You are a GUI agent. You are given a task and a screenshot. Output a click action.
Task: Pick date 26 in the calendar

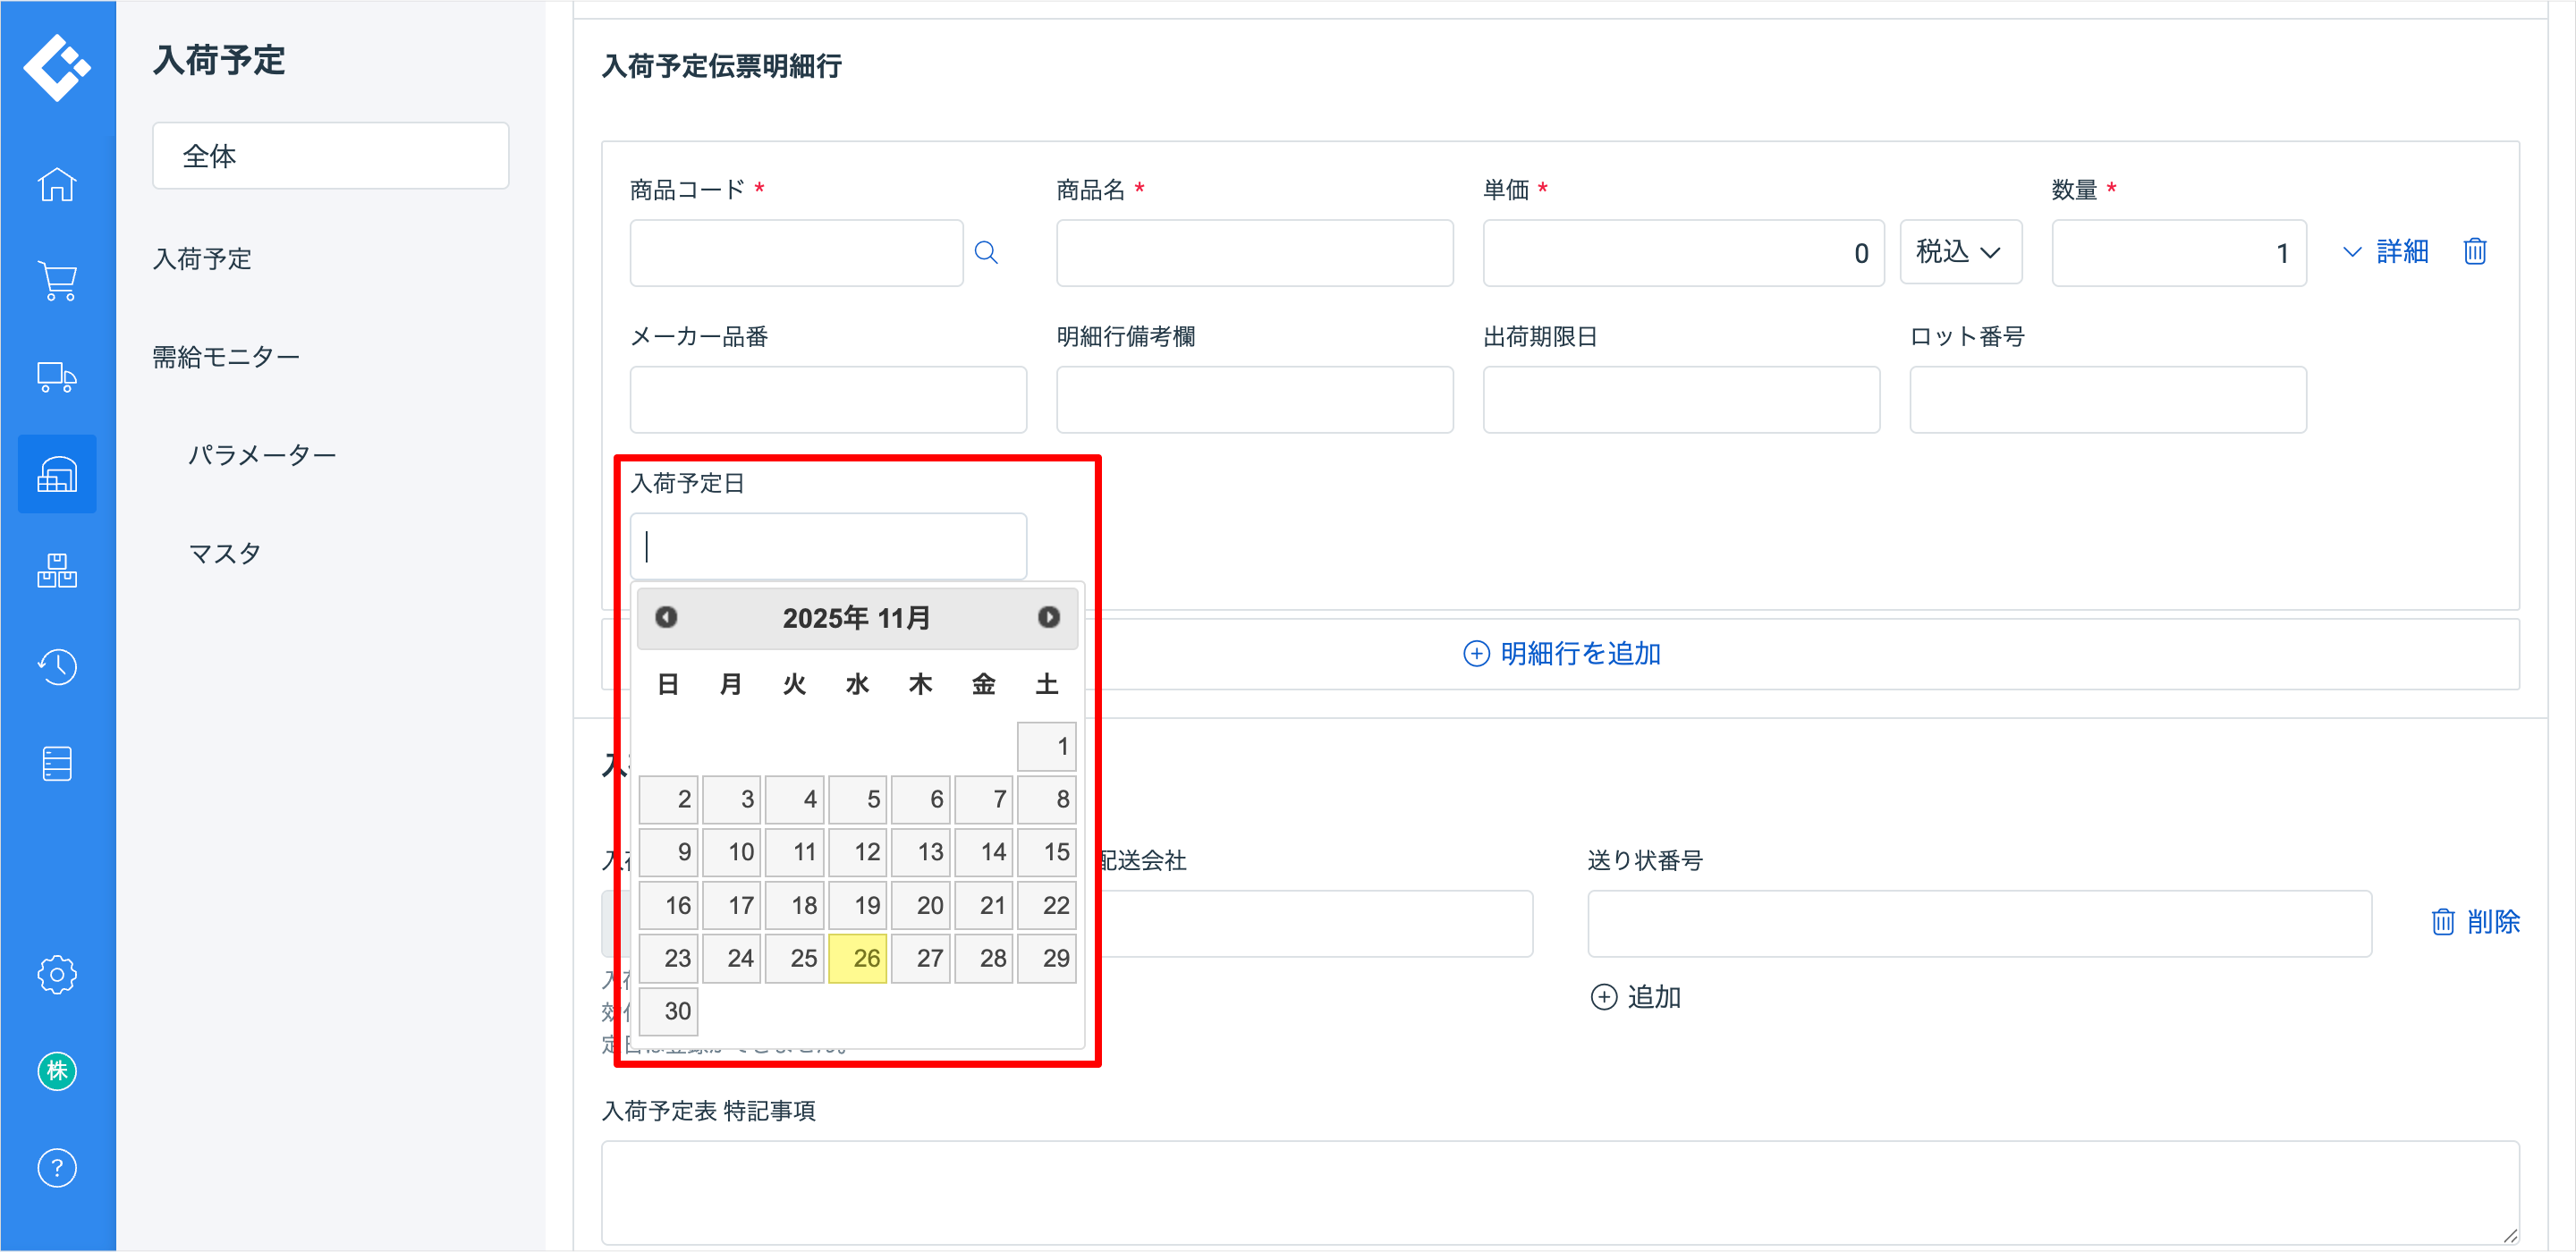[857, 958]
